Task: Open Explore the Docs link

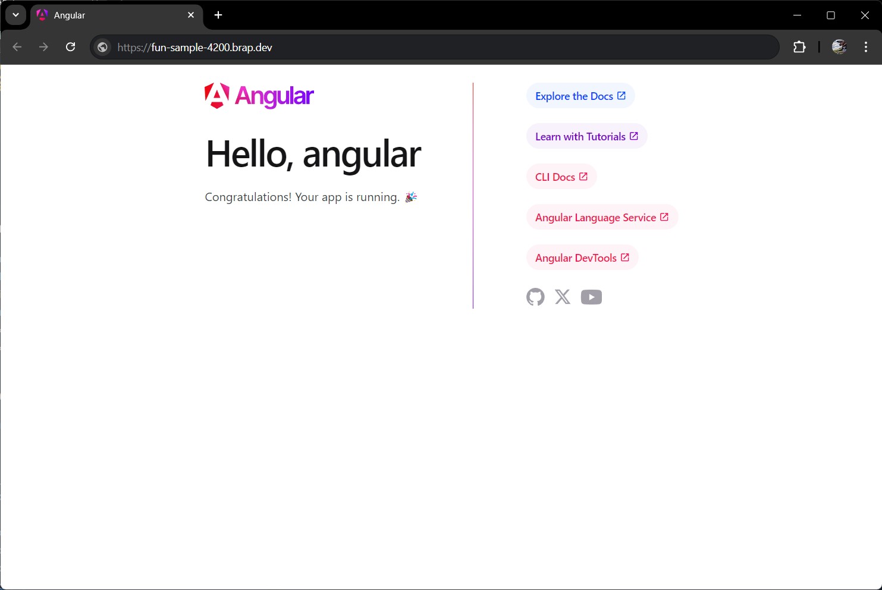Action: pyautogui.click(x=580, y=96)
